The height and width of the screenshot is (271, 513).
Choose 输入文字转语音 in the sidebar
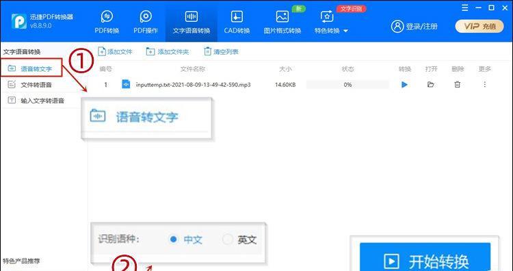coord(42,101)
